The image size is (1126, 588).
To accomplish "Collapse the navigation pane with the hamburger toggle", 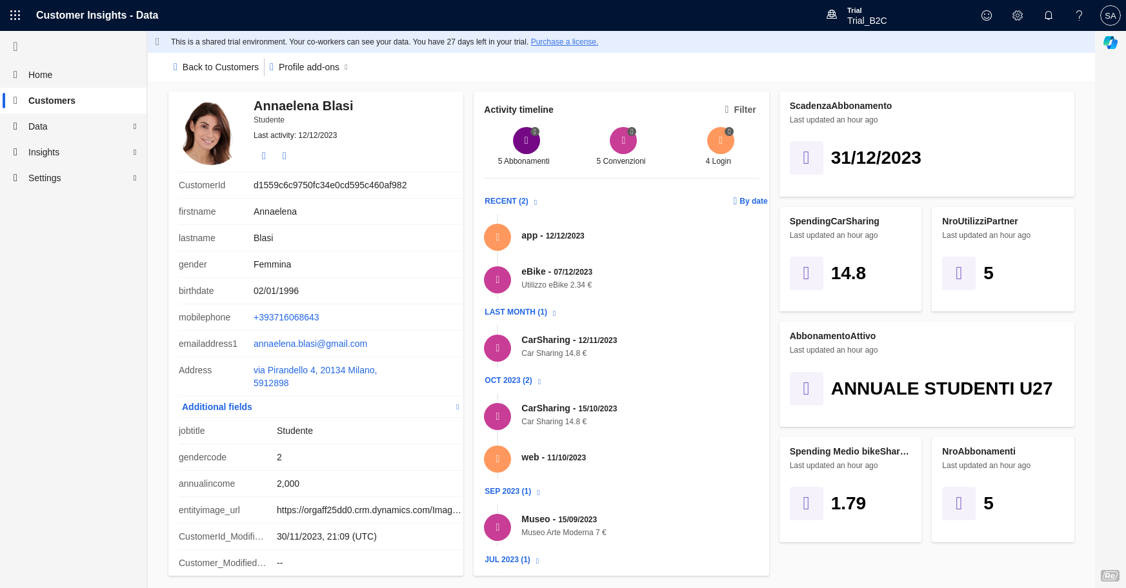I will pyautogui.click(x=15, y=46).
